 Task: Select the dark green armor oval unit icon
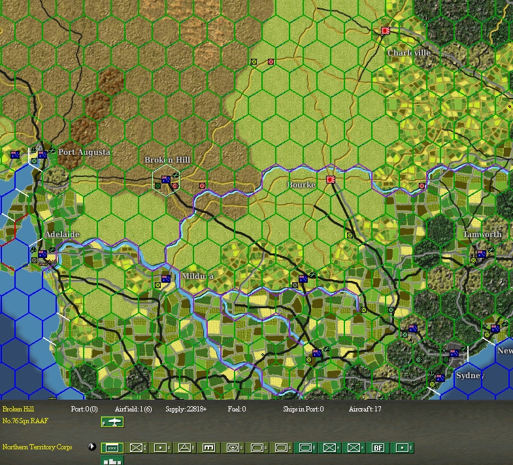pyautogui.click(x=305, y=447)
